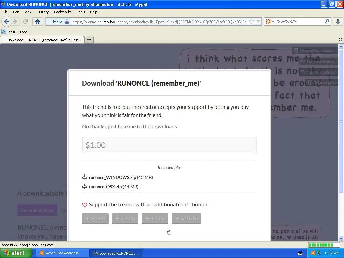Viewport: 344px width, 258px height.
Task: Click Add To Collection button
Action: [x=319, y=72]
